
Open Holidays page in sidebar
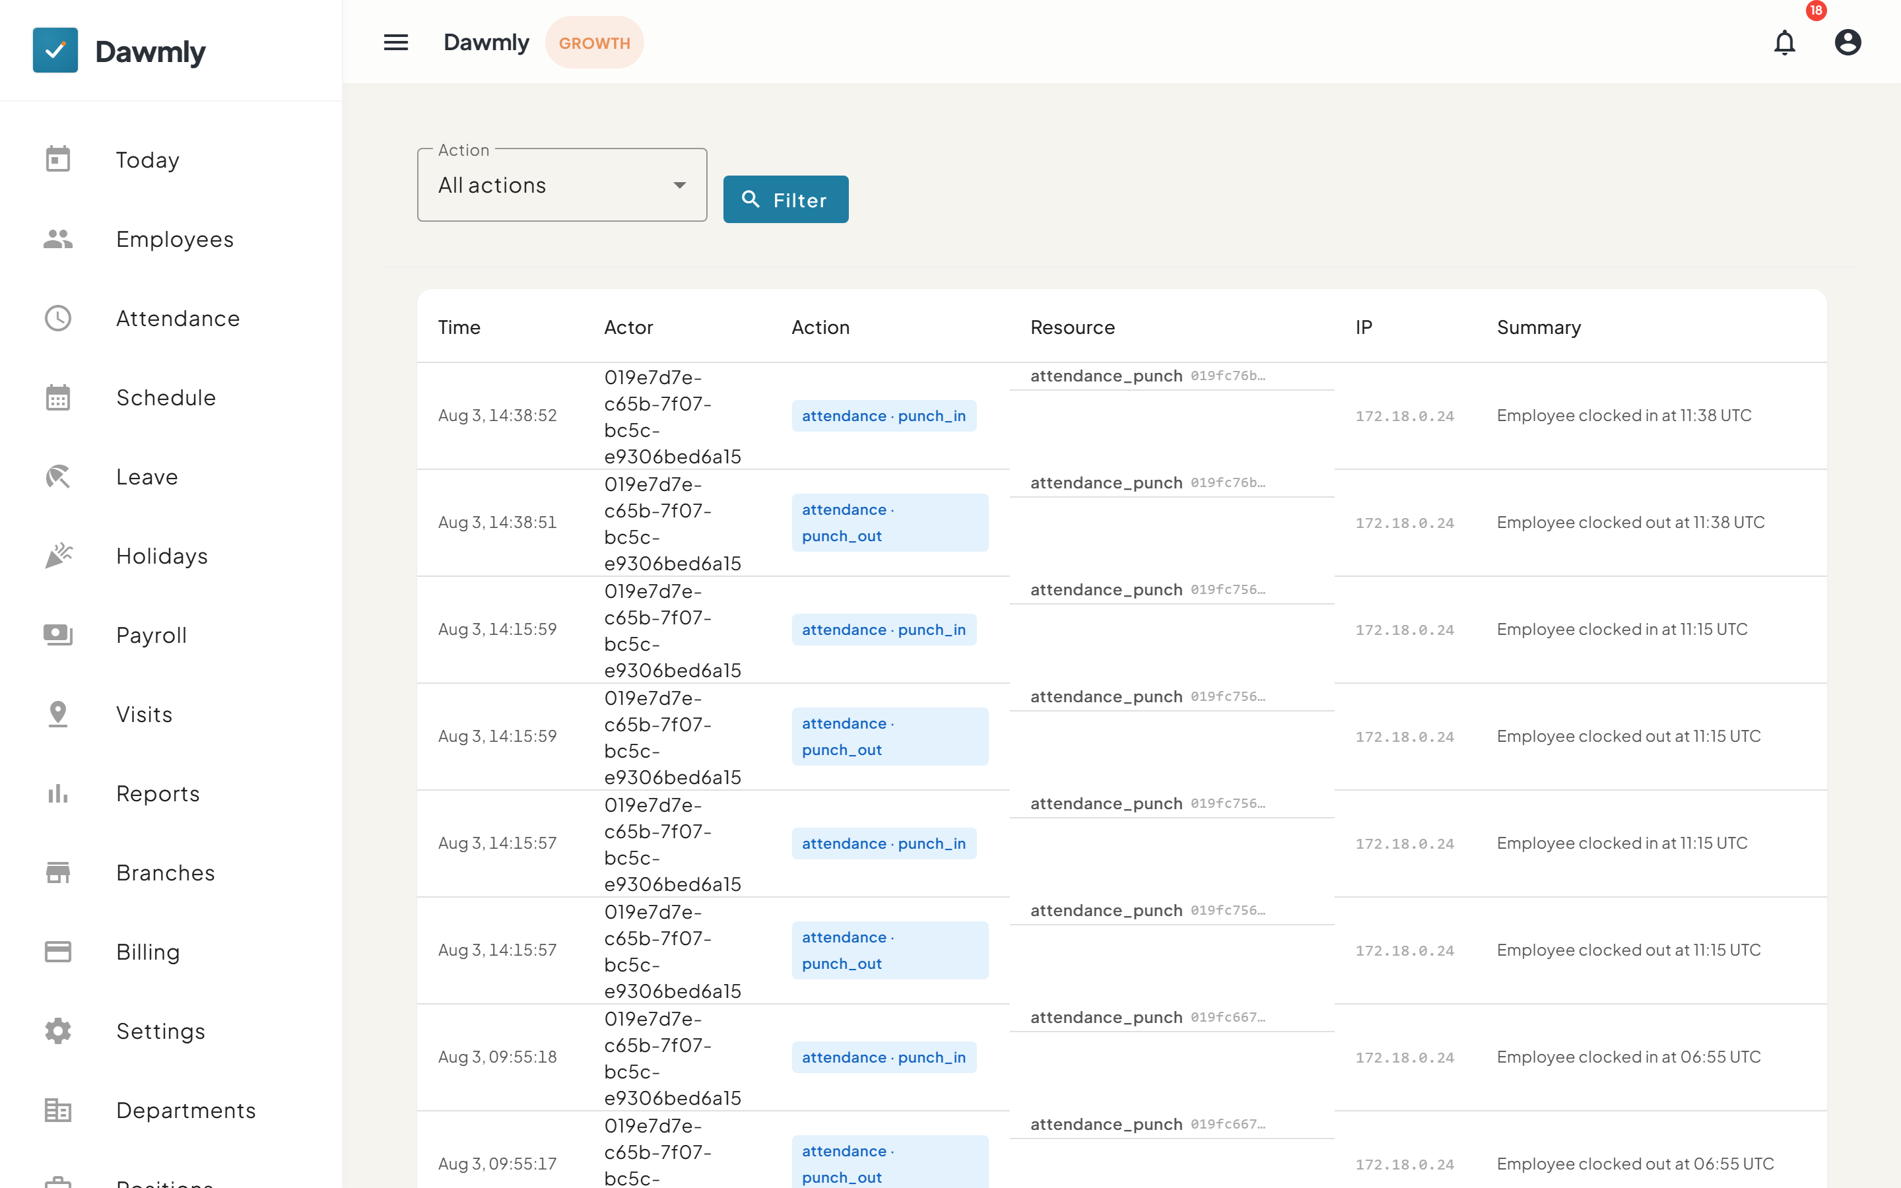point(162,556)
